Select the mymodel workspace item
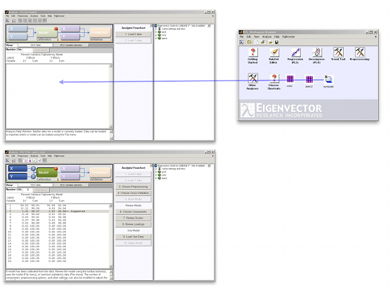390x292 pixels. pyautogui.click(x=328, y=79)
